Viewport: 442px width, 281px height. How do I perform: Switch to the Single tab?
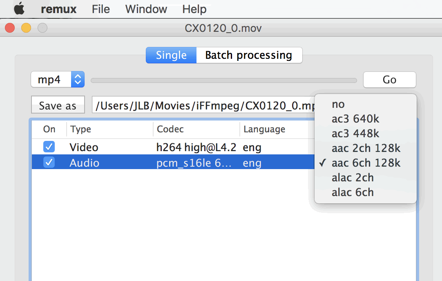point(171,55)
